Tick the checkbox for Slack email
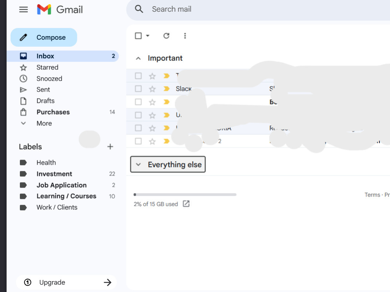 (138, 89)
